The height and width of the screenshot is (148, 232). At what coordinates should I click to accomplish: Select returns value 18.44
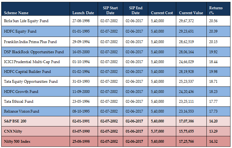click(213, 62)
